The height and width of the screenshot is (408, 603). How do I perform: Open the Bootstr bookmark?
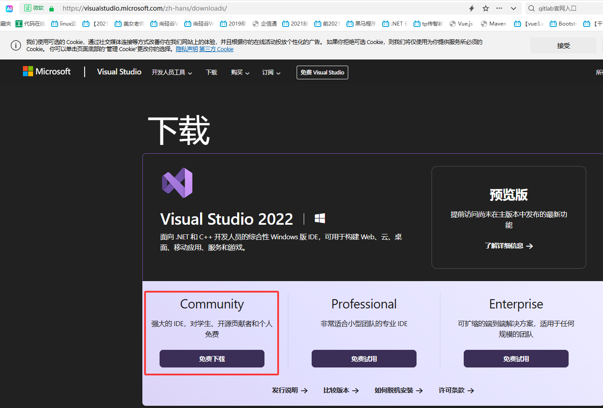pos(563,24)
